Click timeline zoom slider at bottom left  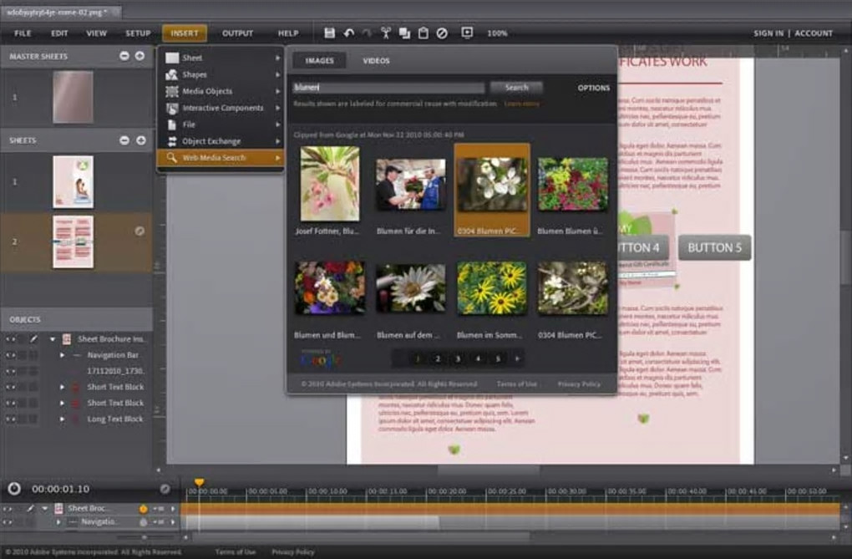(x=144, y=537)
